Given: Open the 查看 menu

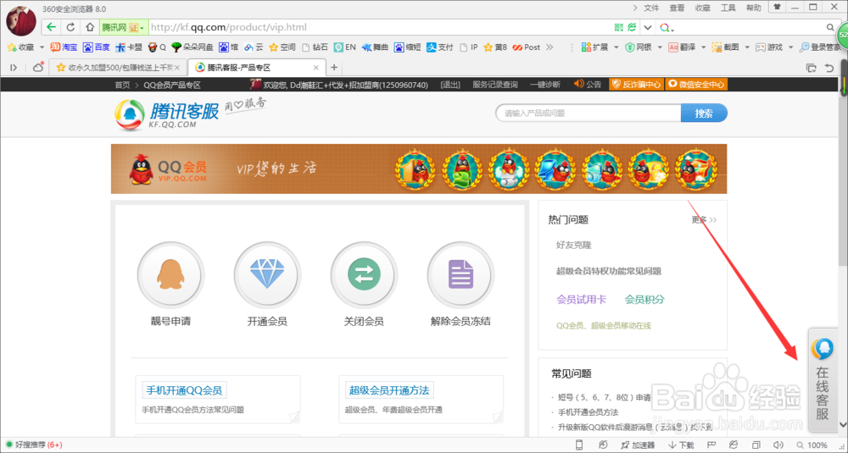Looking at the screenshot, I should [677, 8].
